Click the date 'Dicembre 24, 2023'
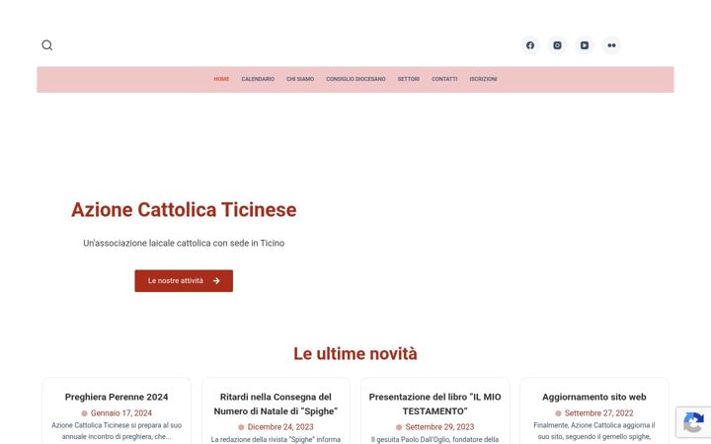 pos(280,427)
